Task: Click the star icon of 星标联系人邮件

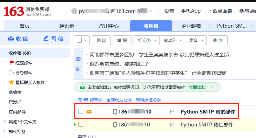Action: (11, 82)
